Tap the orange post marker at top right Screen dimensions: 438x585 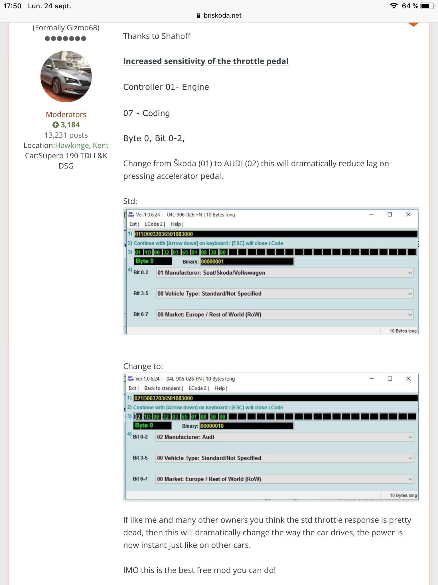(413, 25)
